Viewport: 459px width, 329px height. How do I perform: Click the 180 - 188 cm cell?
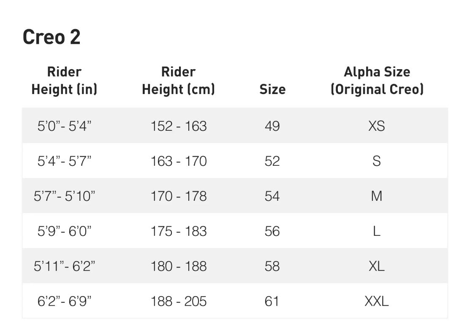point(179,266)
